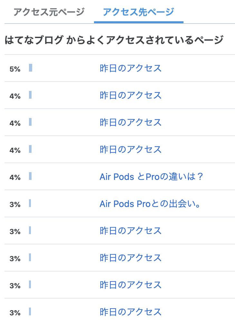Click the bar in the last 3% row
The image size is (235, 325).
click(30, 311)
